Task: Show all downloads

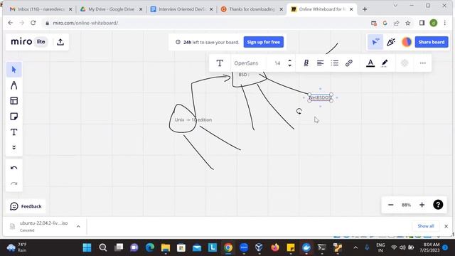Action: 426,226
